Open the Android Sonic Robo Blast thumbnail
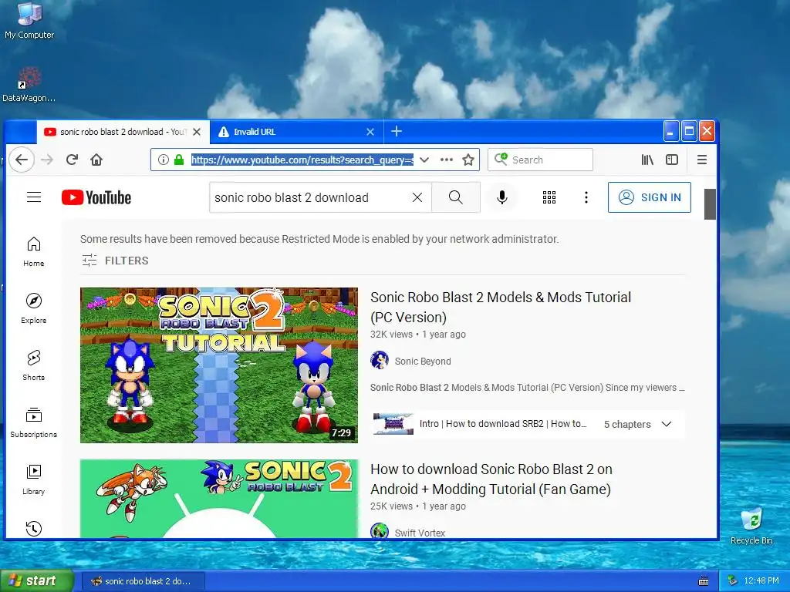The image size is (790, 592). tap(219, 499)
